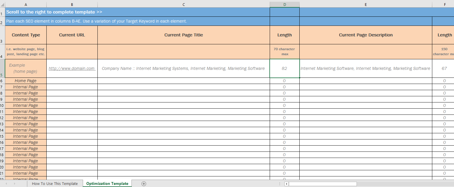454x187 pixels.
Task: Switch to How To Use This Template tab
Action: (55, 183)
